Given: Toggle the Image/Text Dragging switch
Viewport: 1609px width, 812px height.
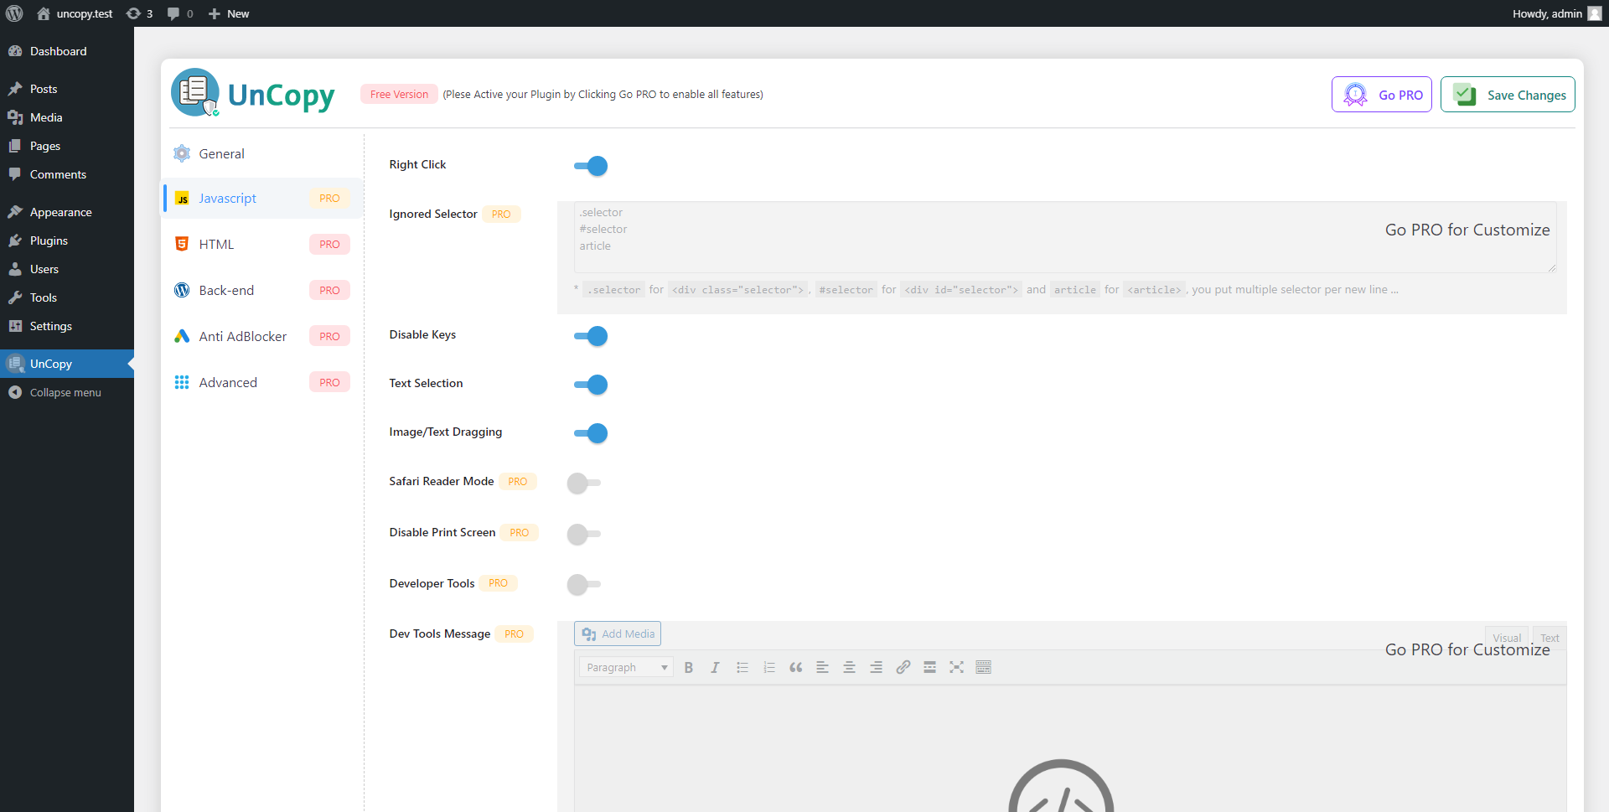Looking at the screenshot, I should click(x=591, y=433).
